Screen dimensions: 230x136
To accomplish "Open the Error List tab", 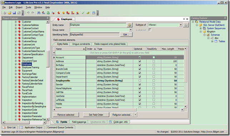I will pos(10,127).
